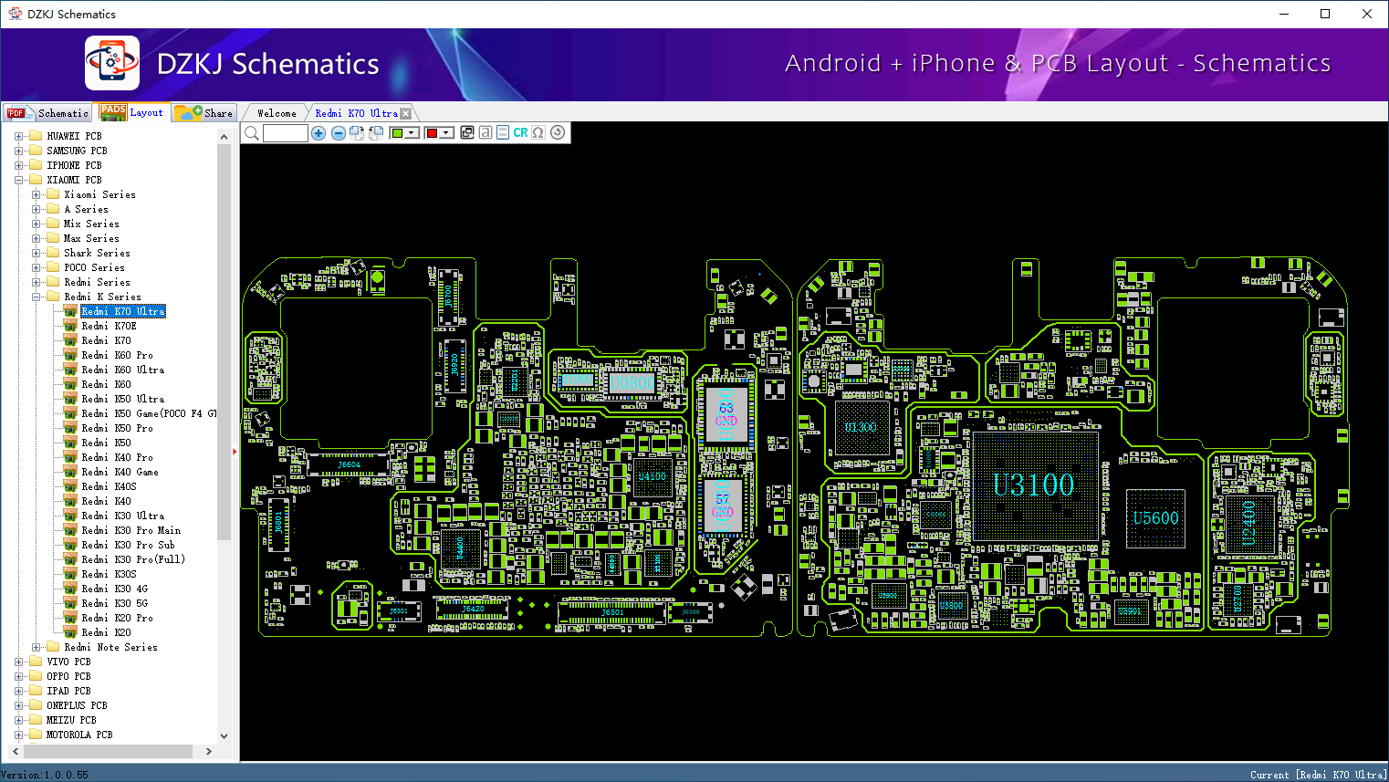This screenshot has width=1389, height=782.
Task: Expand the Xiaomi Series subfolder
Action: tap(36, 194)
